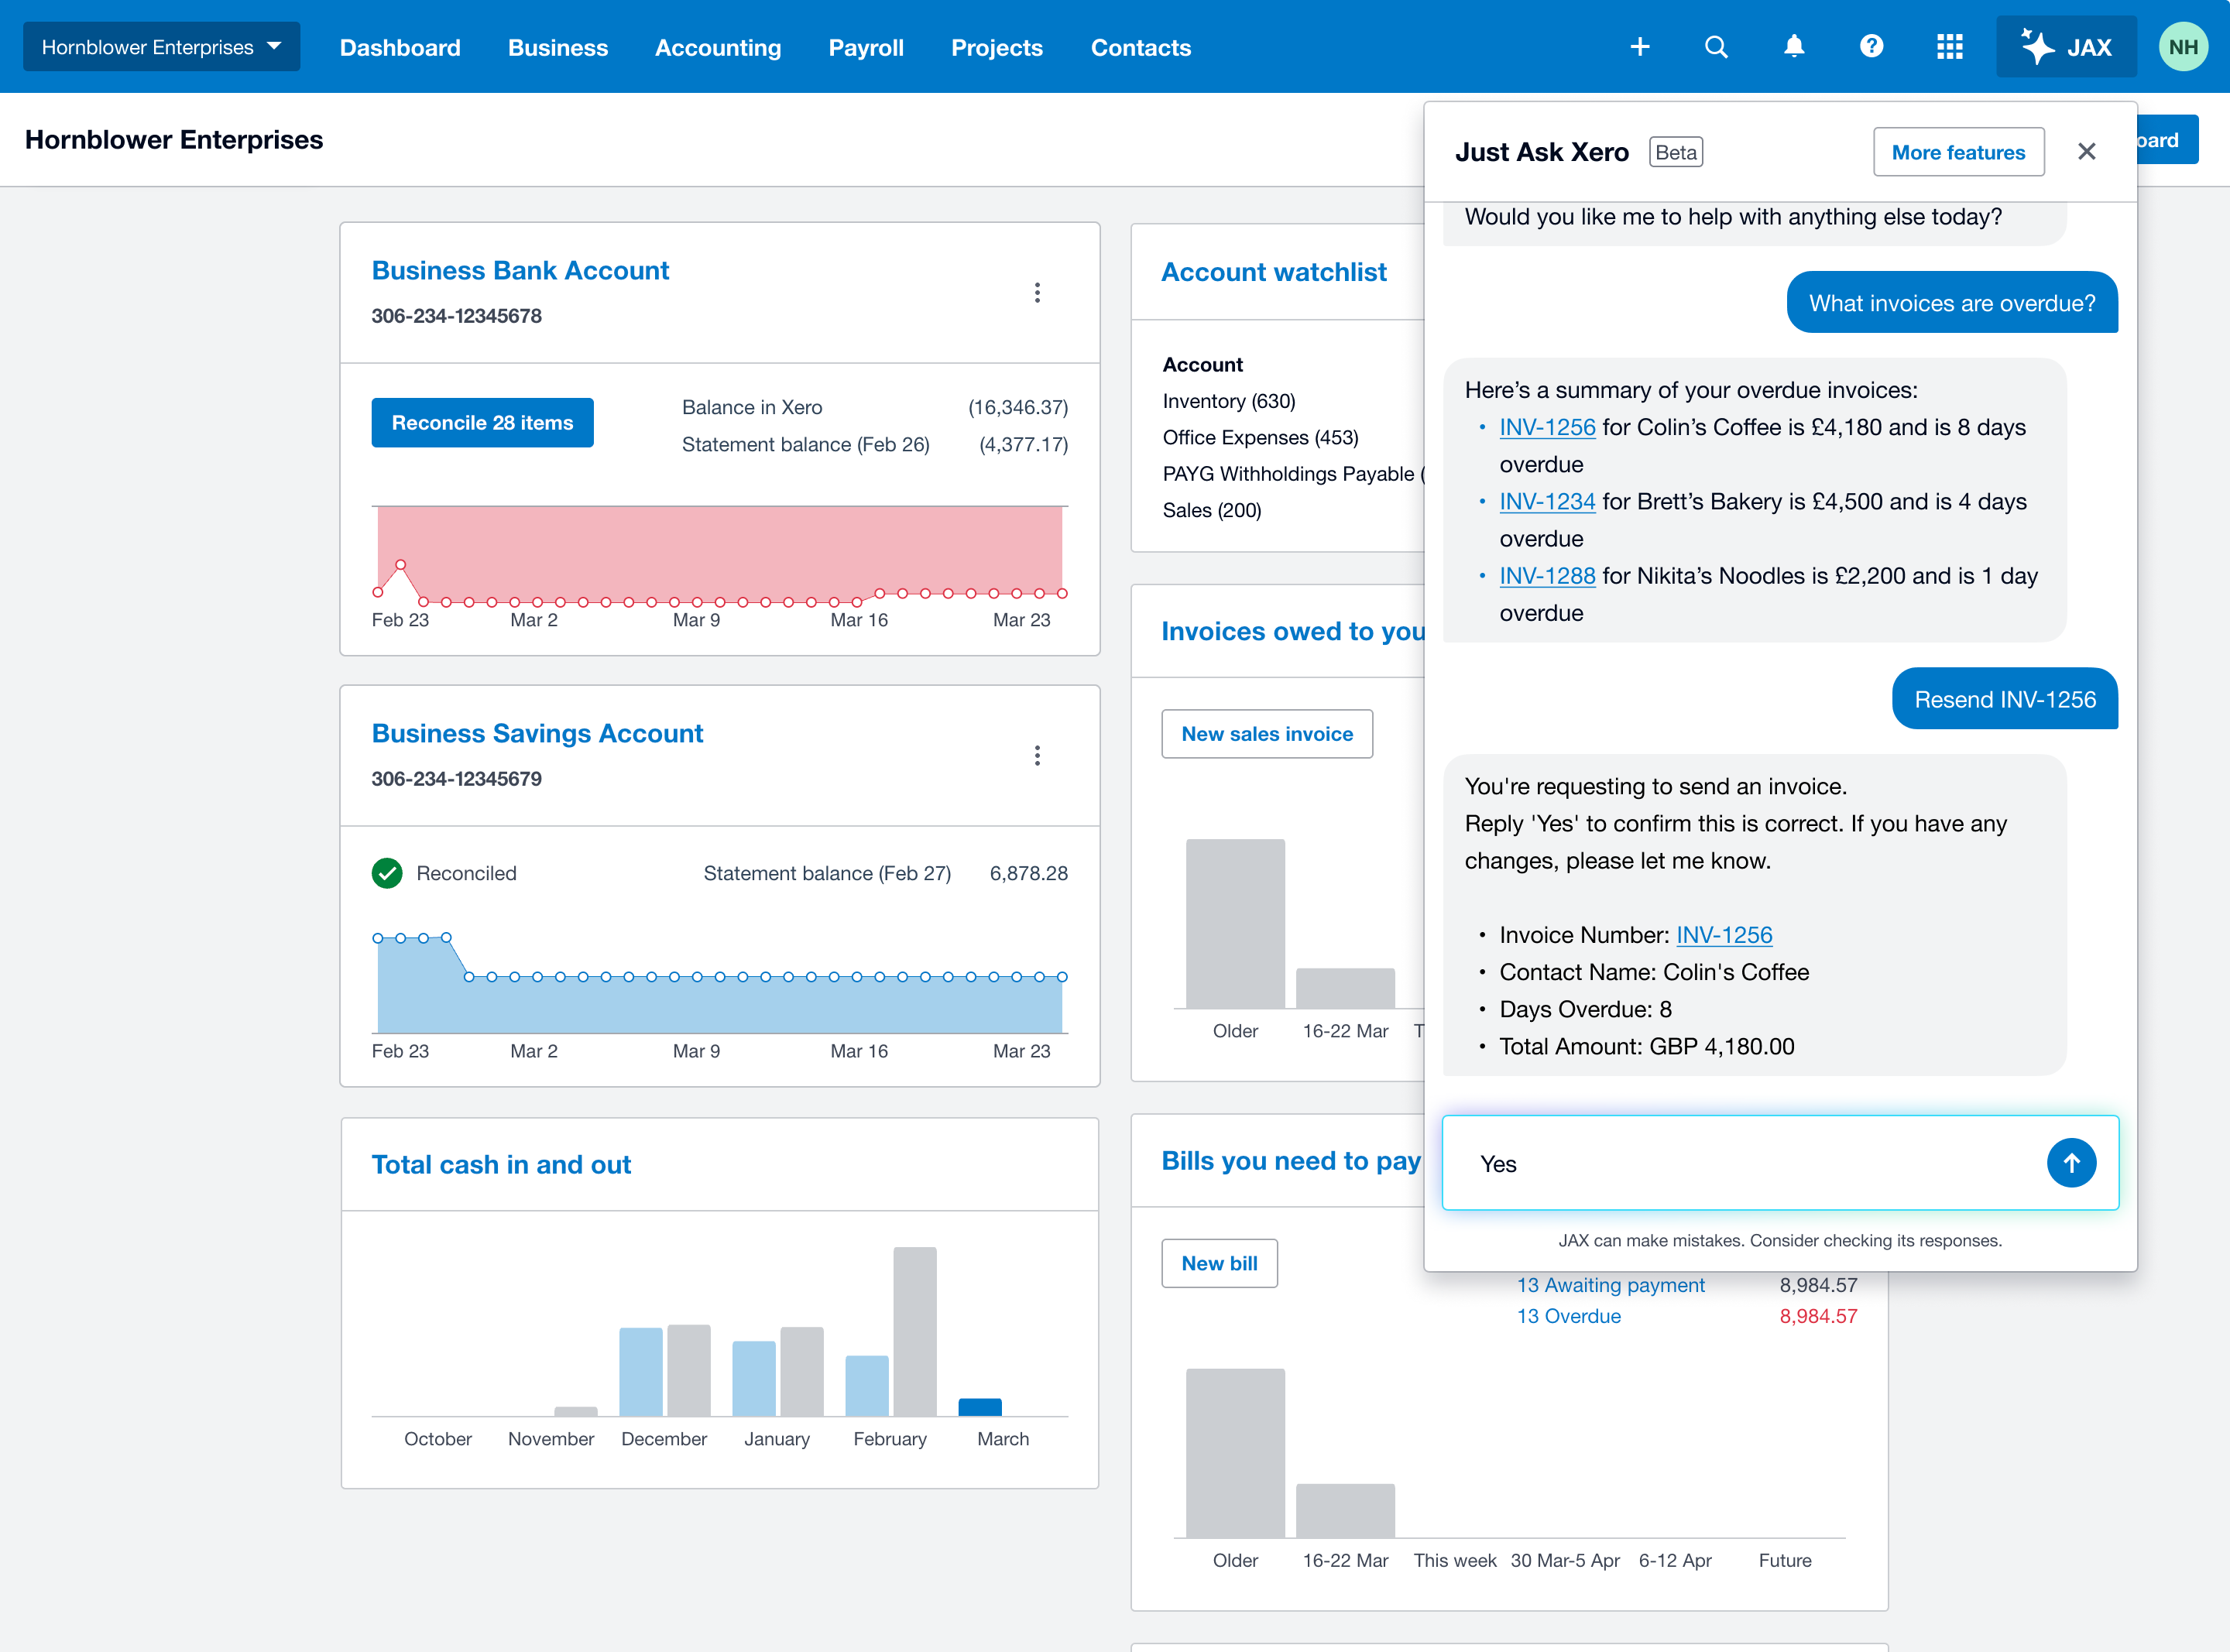Click the New sales invoice button
Image resolution: width=2230 pixels, height=1652 pixels.
click(x=1266, y=734)
